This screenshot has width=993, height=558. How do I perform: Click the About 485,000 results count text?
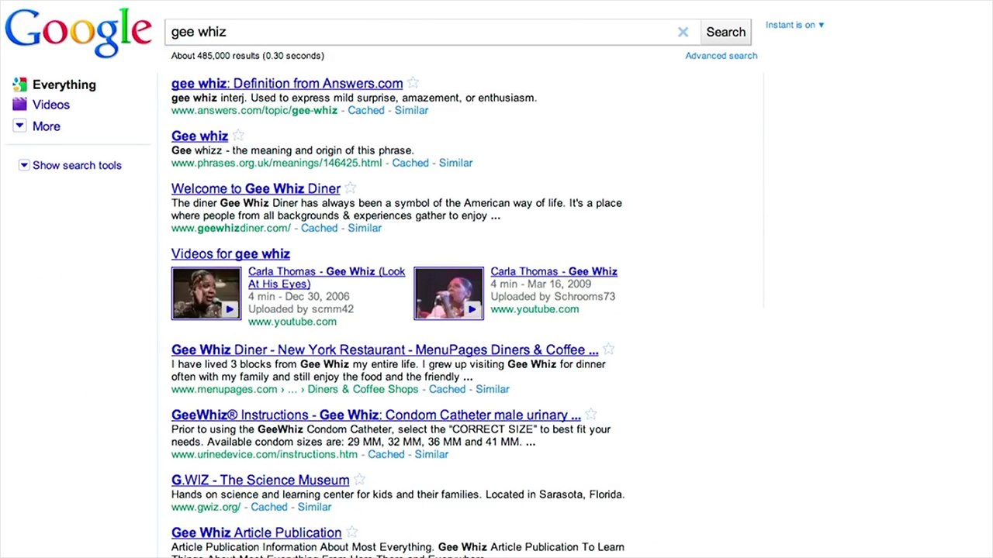[247, 56]
